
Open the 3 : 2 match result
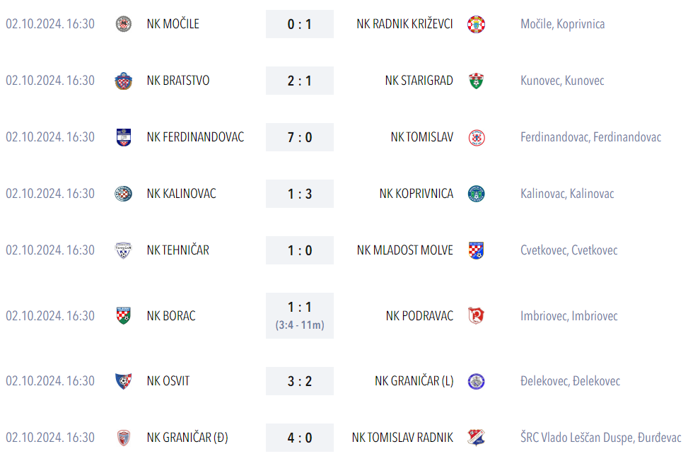click(x=300, y=381)
